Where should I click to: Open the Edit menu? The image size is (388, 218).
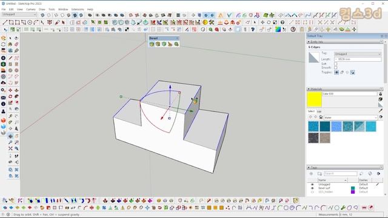coord(12,10)
